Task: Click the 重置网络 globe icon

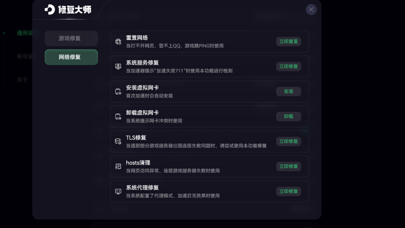Action: [x=118, y=41]
